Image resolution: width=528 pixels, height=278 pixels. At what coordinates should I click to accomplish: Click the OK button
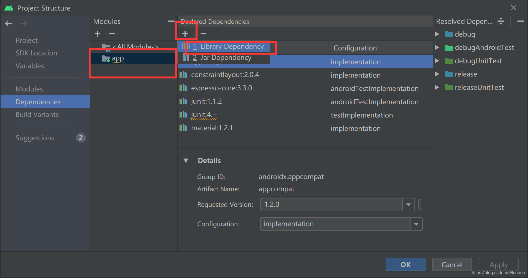click(x=406, y=264)
